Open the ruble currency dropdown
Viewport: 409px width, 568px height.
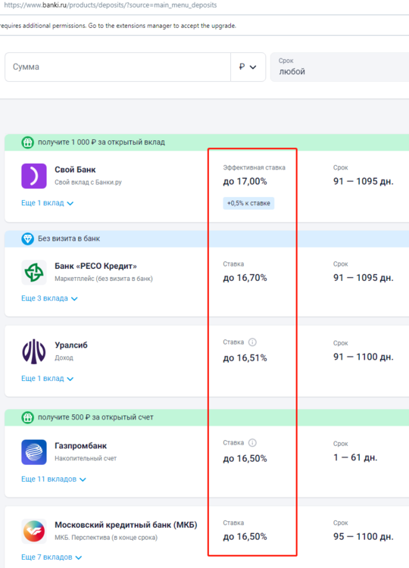click(248, 67)
